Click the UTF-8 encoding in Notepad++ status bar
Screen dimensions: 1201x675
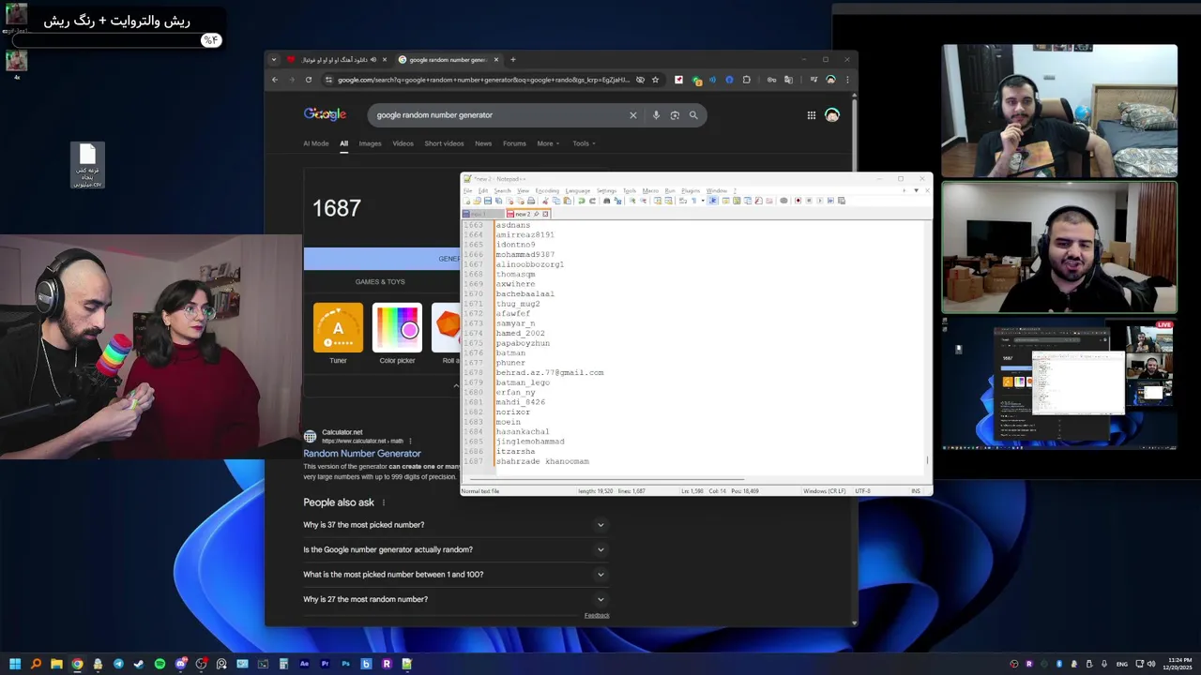862,491
